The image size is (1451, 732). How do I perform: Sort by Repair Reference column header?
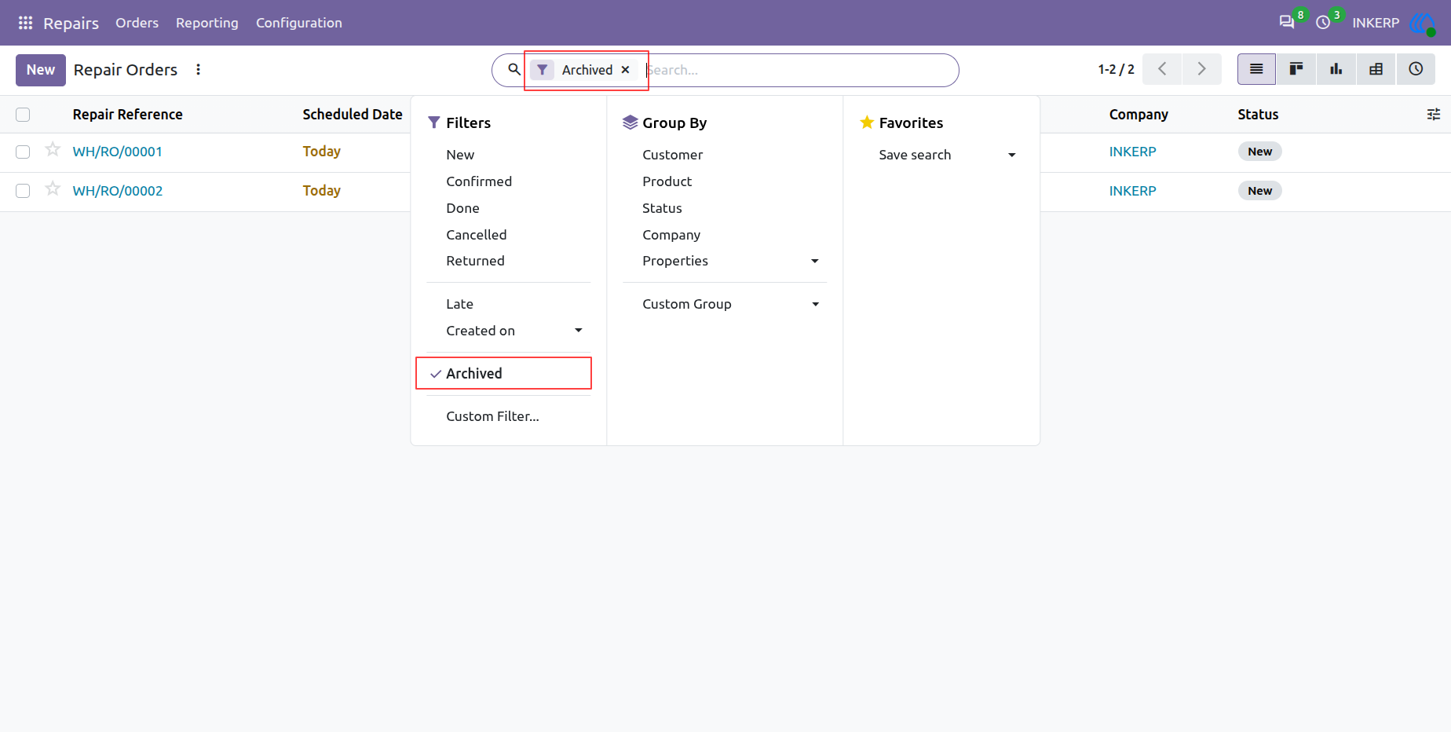(128, 115)
